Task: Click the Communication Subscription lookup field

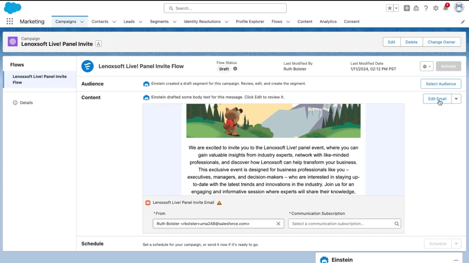Action: pos(344,224)
